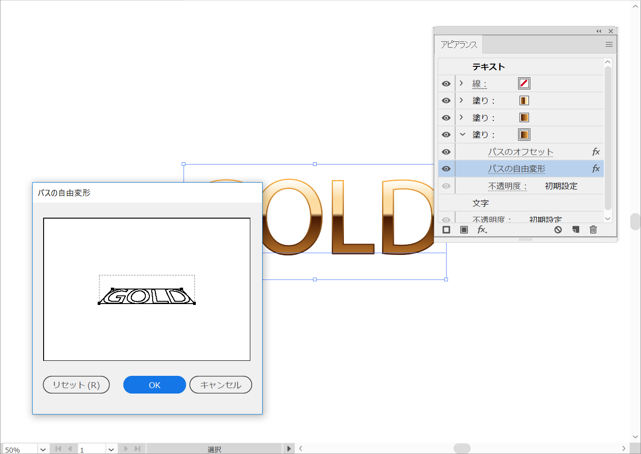Click the duplicate selected item icon
Image resolution: width=641 pixels, height=454 pixels.
pos(576,230)
